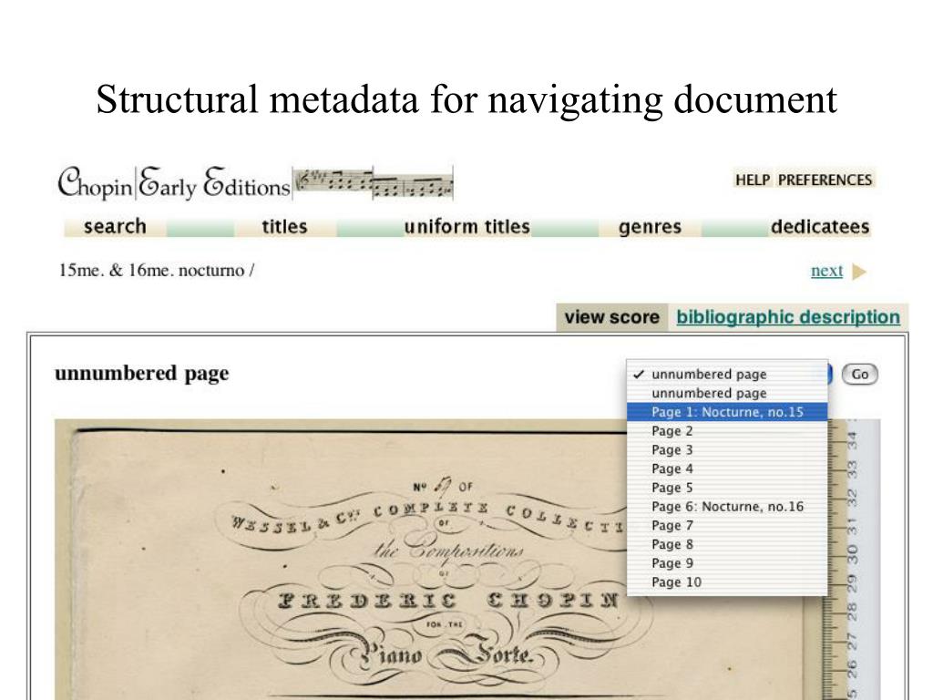This screenshot has height=700, width=933.
Task: Choose Page 4 from the dropdown
Action: tap(727, 469)
